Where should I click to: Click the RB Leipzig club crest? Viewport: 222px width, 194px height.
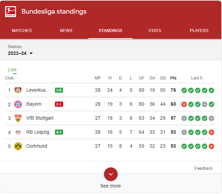click(x=18, y=132)
